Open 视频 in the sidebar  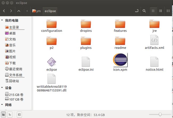point(10,57)
